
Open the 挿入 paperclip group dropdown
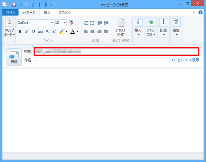pos(138,30)
